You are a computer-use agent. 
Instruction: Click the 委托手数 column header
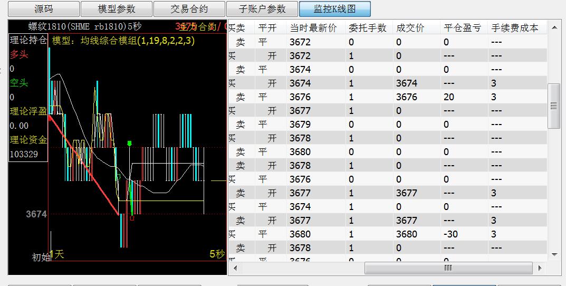[x=368, y=28]
